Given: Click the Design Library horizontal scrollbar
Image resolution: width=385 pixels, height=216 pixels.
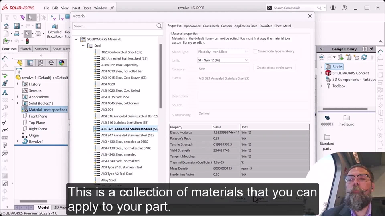Looking at the screenshot, I should (345, 108).
